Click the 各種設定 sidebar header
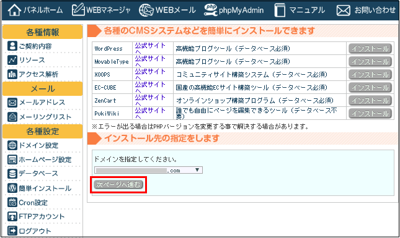This screenshot has width=400, height=238. pyautogui.click(x=43, y=131)
